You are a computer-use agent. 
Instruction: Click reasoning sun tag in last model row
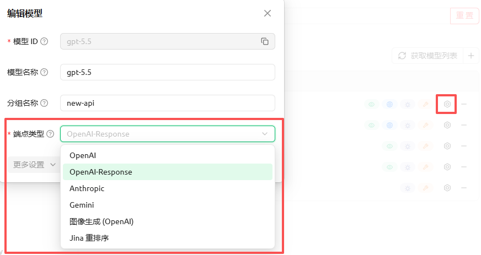coord(408,188)
